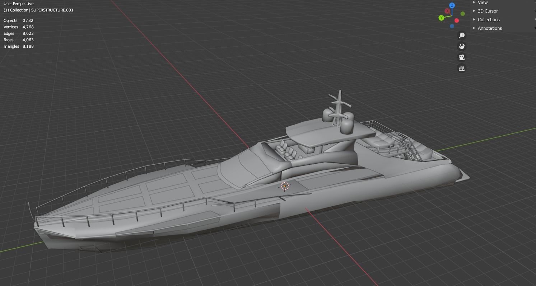
Task: Click the User Perspective label
Action: pos(18,4)
